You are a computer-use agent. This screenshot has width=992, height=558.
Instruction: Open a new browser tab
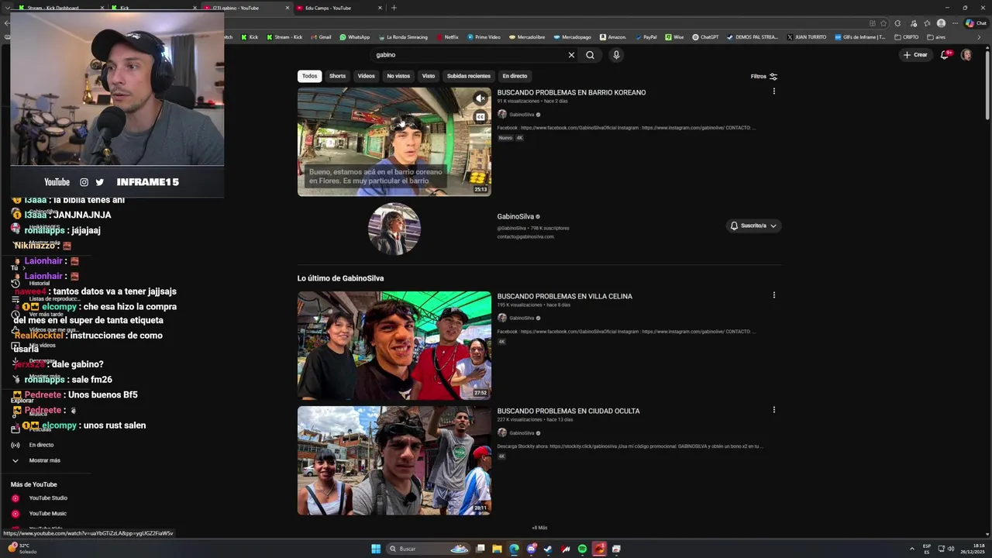click(x=394, y=8)
